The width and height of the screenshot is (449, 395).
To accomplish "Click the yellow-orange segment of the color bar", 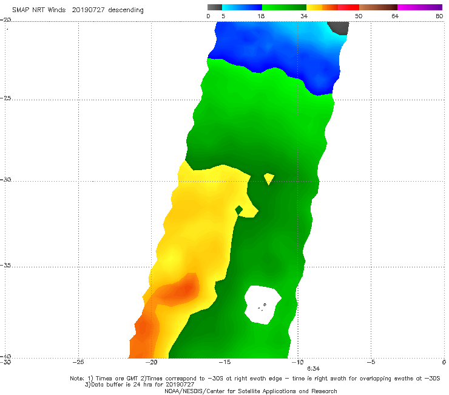I will point(322,7).
